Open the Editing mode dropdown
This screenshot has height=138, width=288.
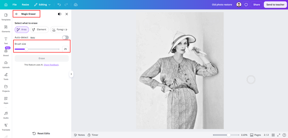tap(42, 5)
